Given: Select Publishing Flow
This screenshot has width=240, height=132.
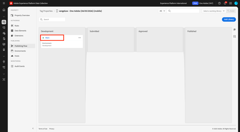Looking at the screenshot, I should (22, 46).
